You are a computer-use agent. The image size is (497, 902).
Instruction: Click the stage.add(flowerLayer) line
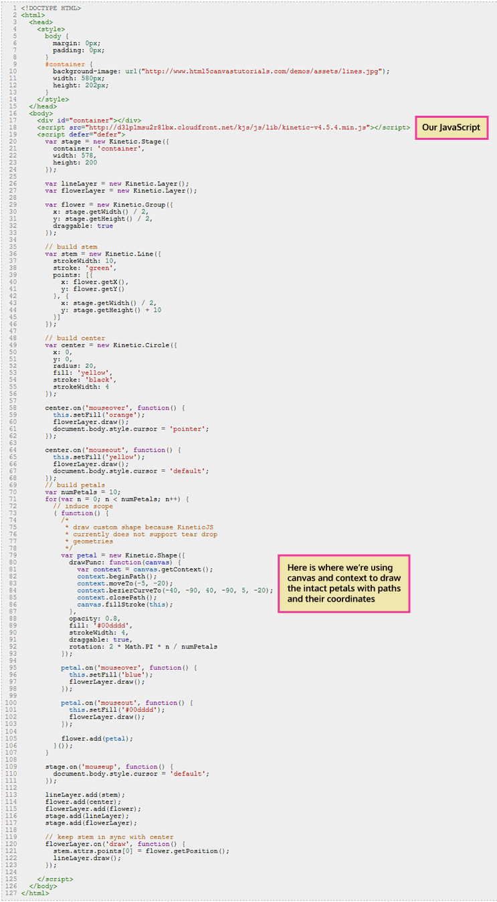click(x=91, y=822)
